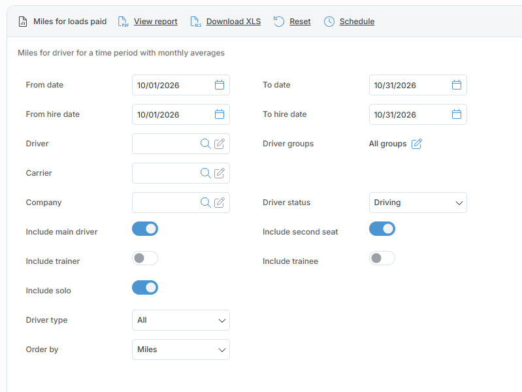Click the Company search magnifier icon
Viewport: 522px width, 392px height.
coord(205,203)
